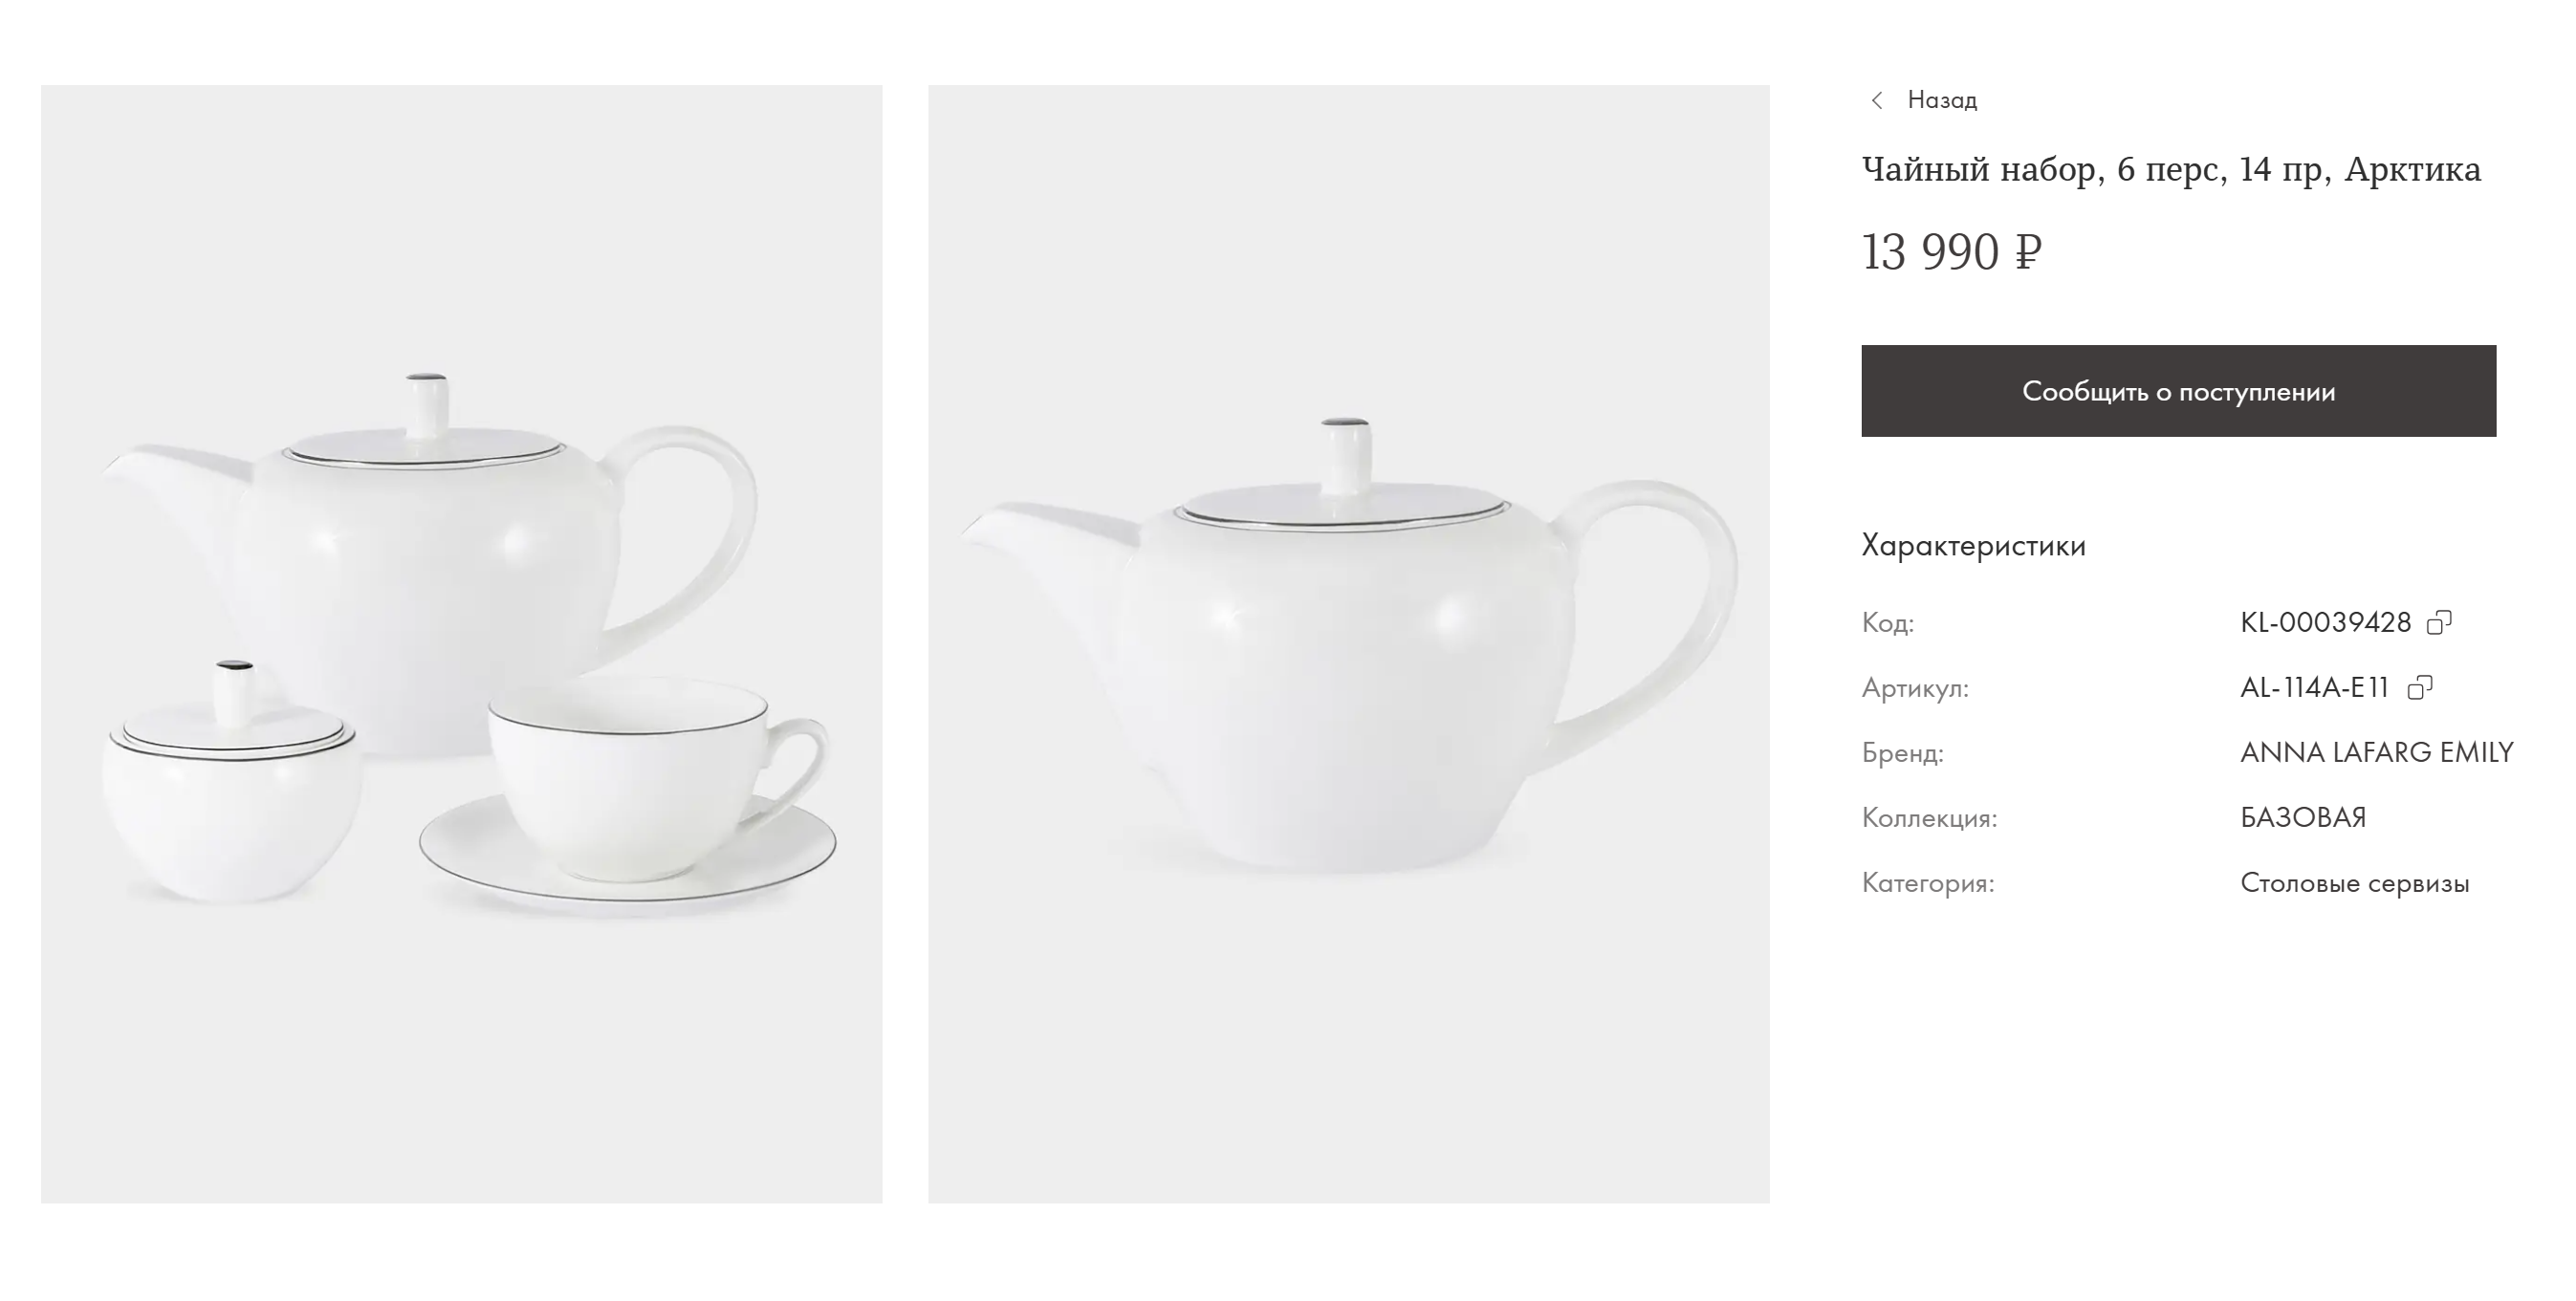
Task: Copy the product code KL-00039428 via copy icon
Action: click(2439, 623)
